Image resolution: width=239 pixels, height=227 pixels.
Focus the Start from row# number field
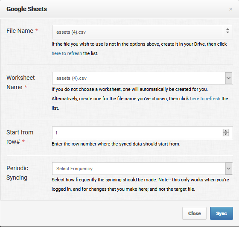point(143,133)
